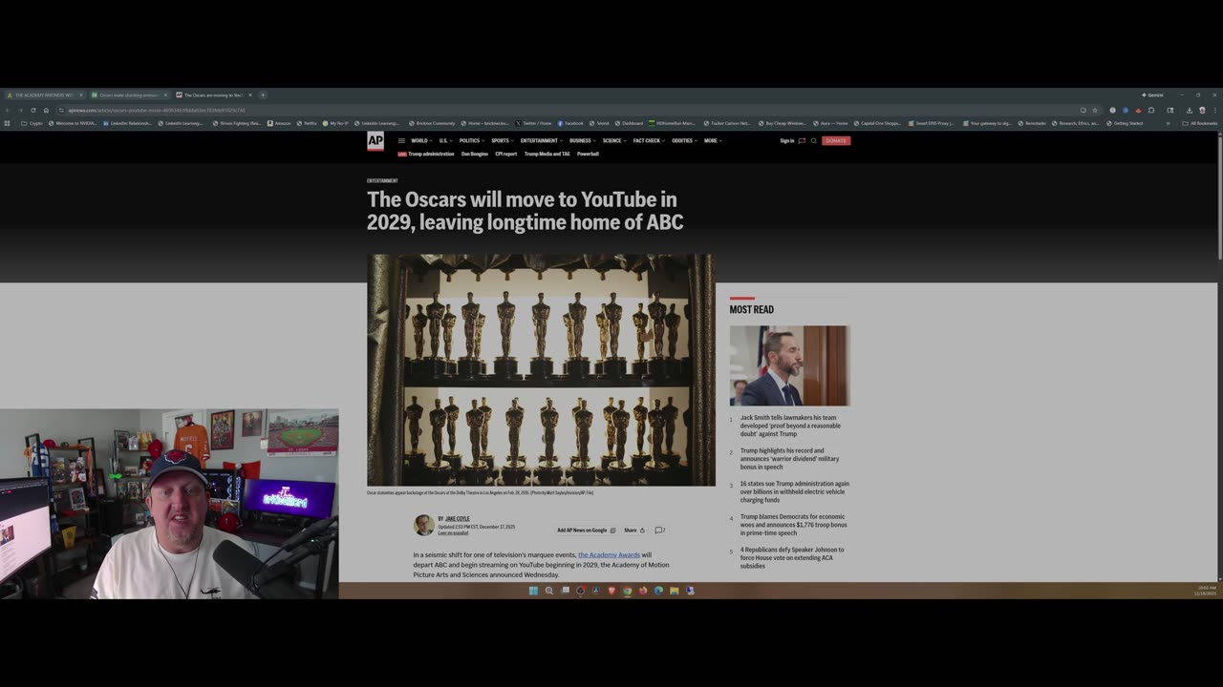
Task: Open the warrior dividend military bonus story
Action: pos(789,459)
